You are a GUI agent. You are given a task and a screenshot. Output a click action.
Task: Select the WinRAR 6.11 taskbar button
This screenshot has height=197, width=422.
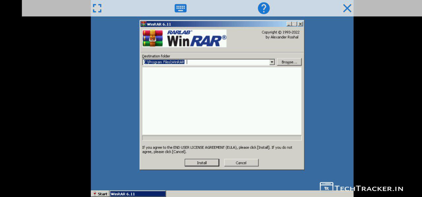coord(137,194)
